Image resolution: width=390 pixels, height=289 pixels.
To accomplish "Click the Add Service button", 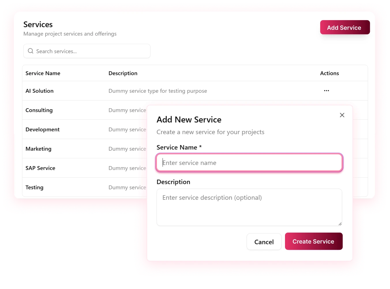I will pos(345,27).
